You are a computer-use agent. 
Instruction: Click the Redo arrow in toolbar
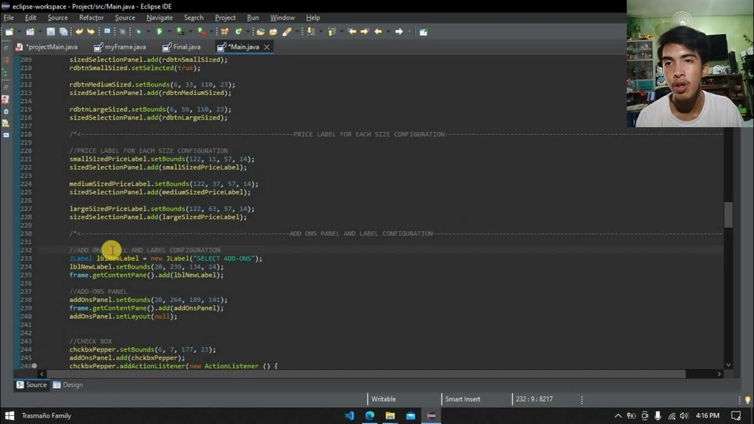(x=91, y=32)
